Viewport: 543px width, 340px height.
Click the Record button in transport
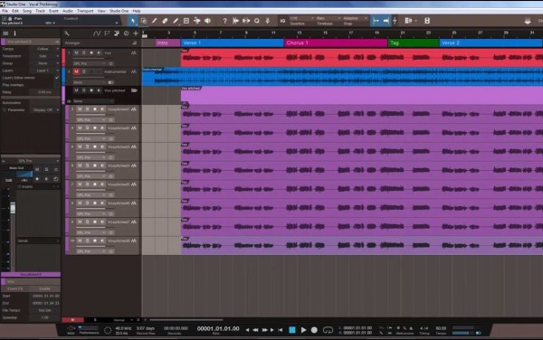coord(314,330)
